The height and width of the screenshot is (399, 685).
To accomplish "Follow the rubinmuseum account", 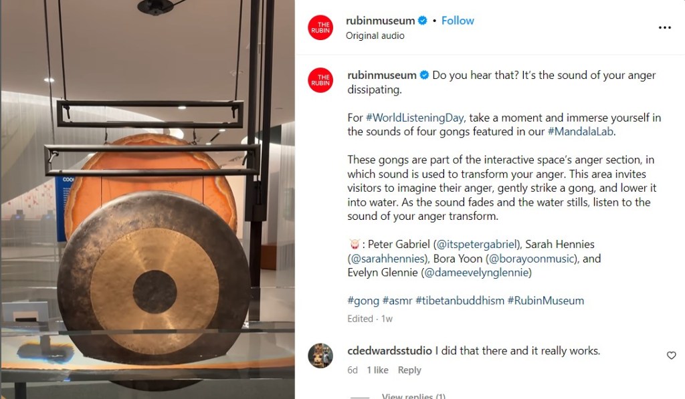I will pyautogui.click(x=458, y=21).
